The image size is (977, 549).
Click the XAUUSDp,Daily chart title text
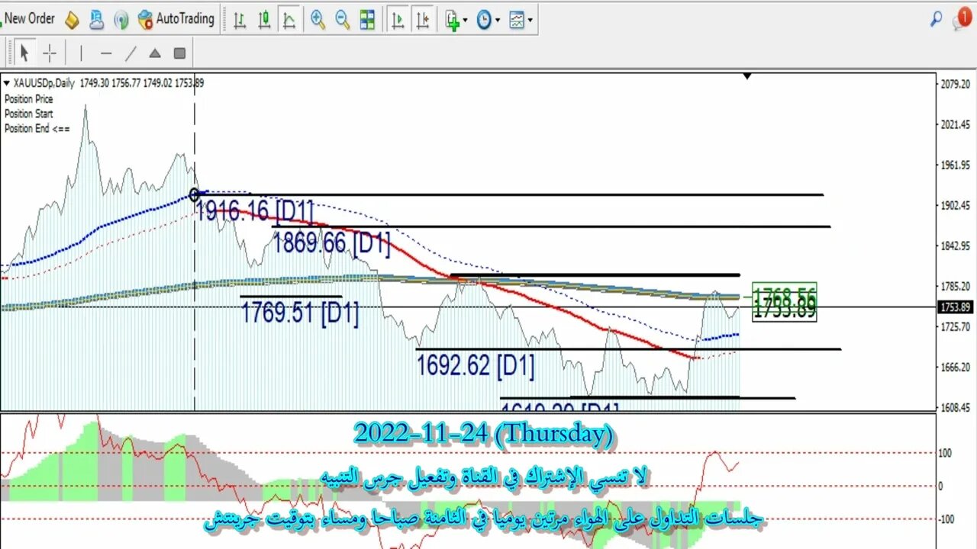[43, 83]
